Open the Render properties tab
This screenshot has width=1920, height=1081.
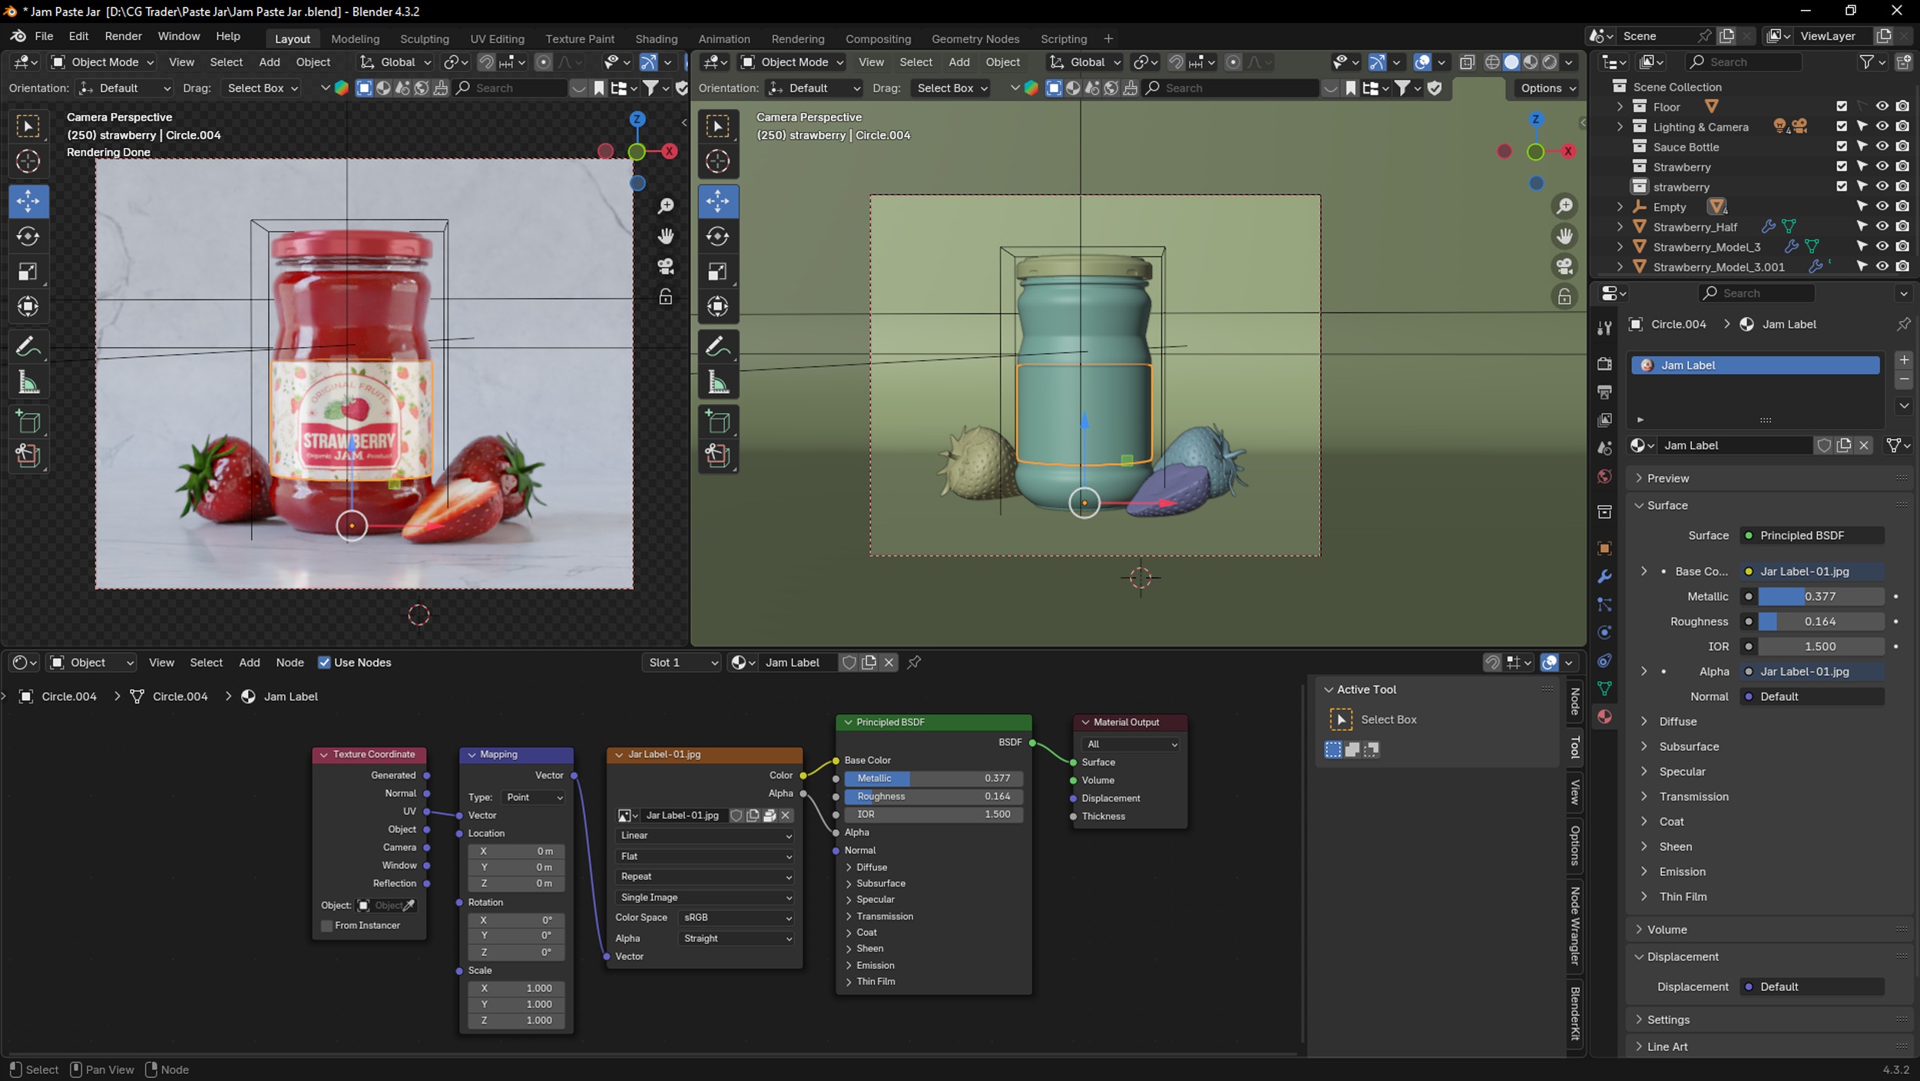point(1604,363)
